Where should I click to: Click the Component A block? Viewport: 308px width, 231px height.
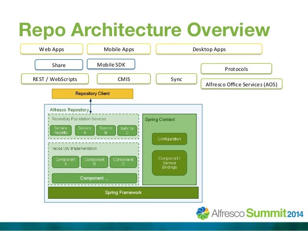[x=66, y=162]
